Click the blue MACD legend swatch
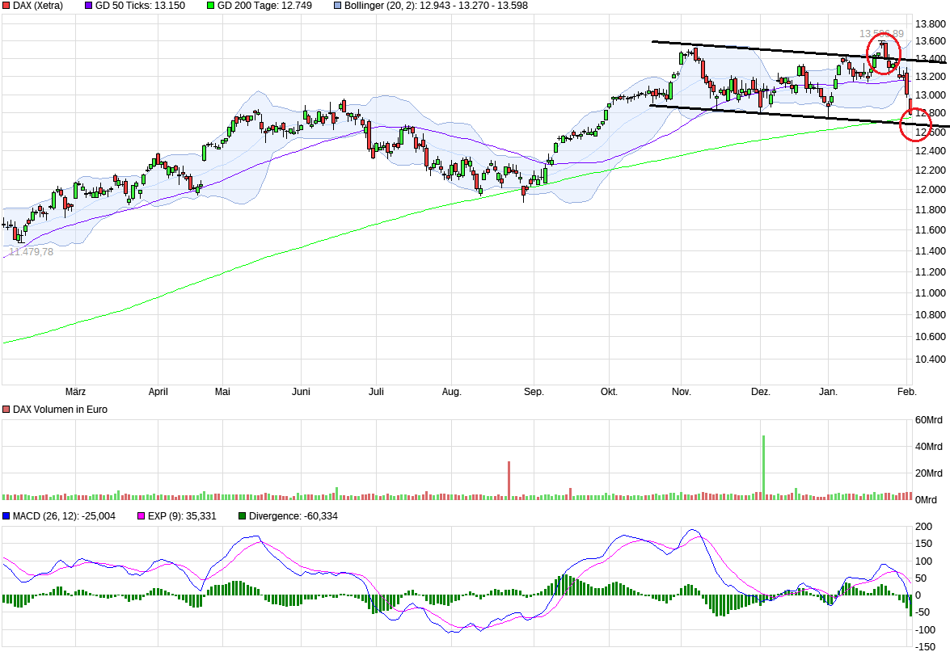 pyautogui.click(x=6, y=516)
